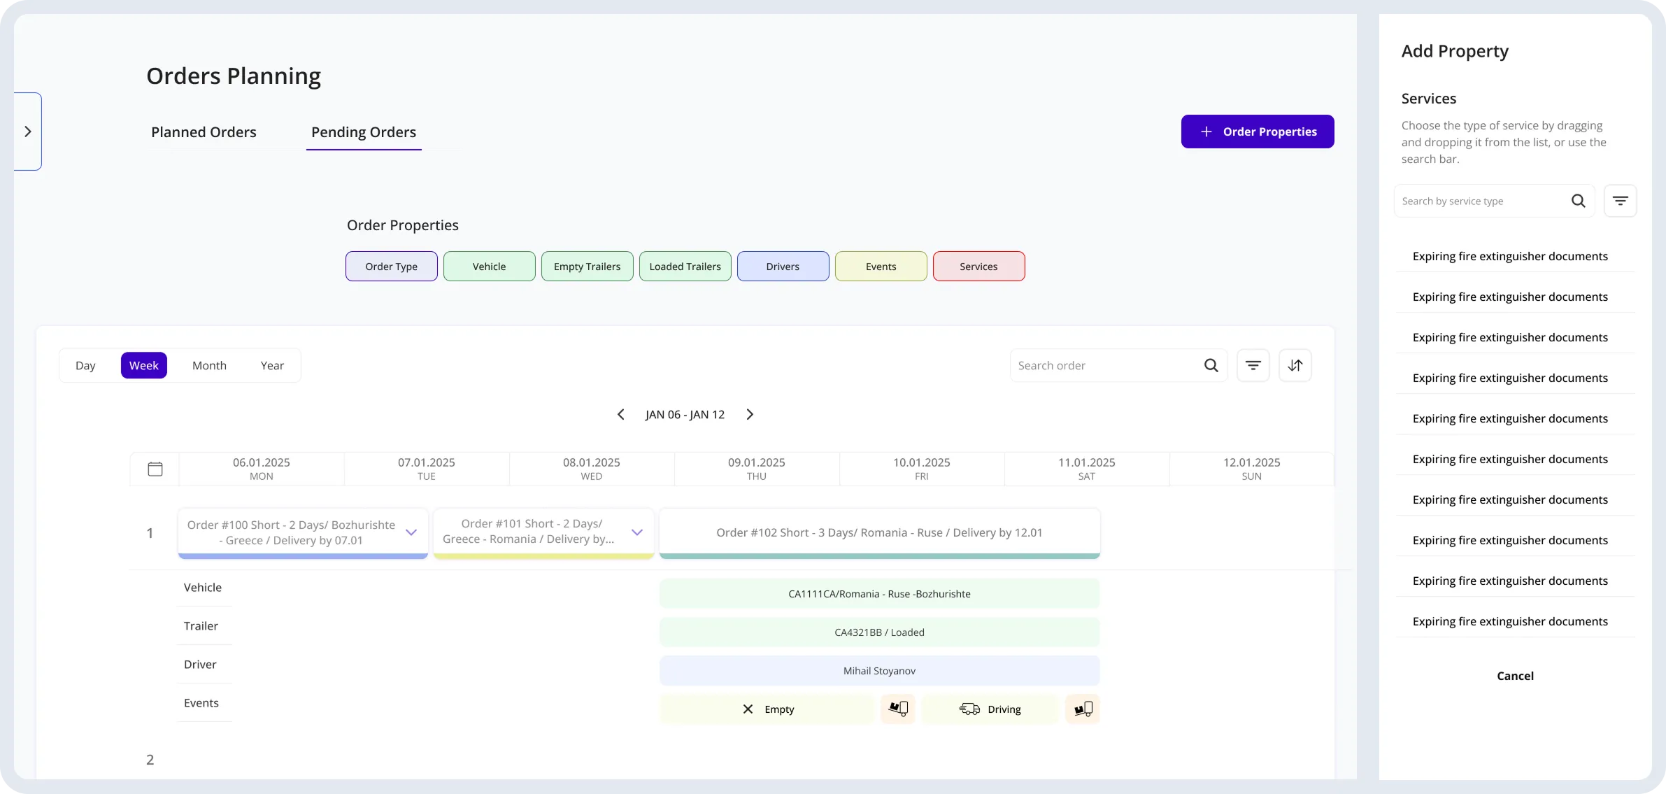
Task: Click the X icon in Empty event
Action: tap(748, 709)
